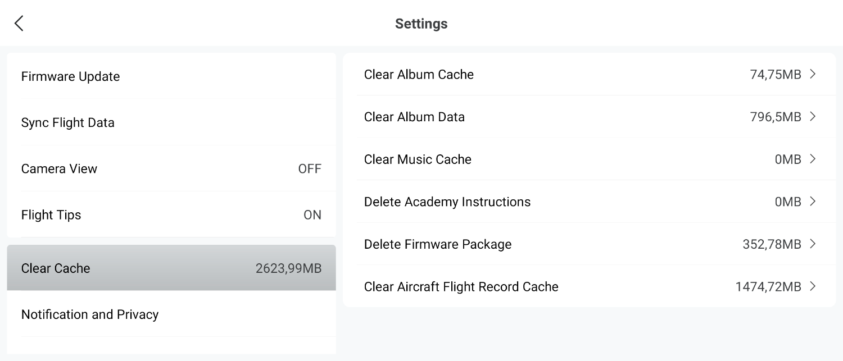This screenshot has height=361, width=843.
Task: Tap the Clear Album Cache label
Action: click(x=419, y=75)
